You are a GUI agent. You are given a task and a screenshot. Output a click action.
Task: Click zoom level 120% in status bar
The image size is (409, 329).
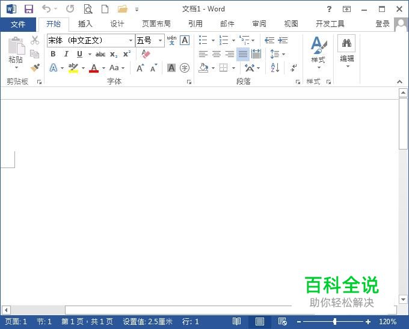[x=387, y=322]
